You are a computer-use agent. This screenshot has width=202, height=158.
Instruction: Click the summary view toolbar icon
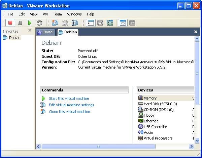pos(123,23)
